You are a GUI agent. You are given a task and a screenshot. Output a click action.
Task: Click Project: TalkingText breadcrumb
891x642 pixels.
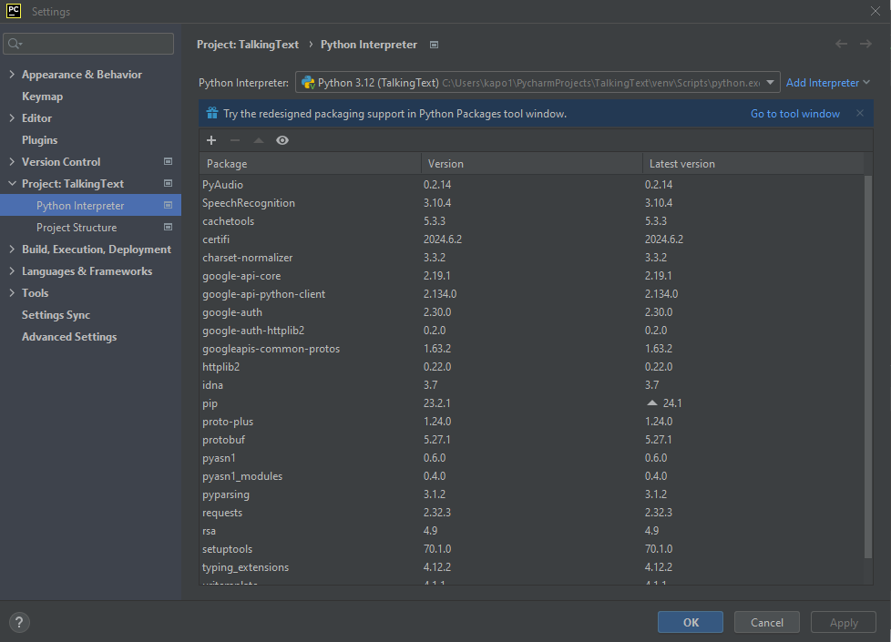pos(247,45)
